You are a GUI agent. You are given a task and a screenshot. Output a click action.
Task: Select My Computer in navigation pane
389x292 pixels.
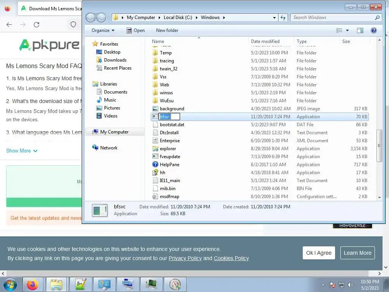click(114, 132)
